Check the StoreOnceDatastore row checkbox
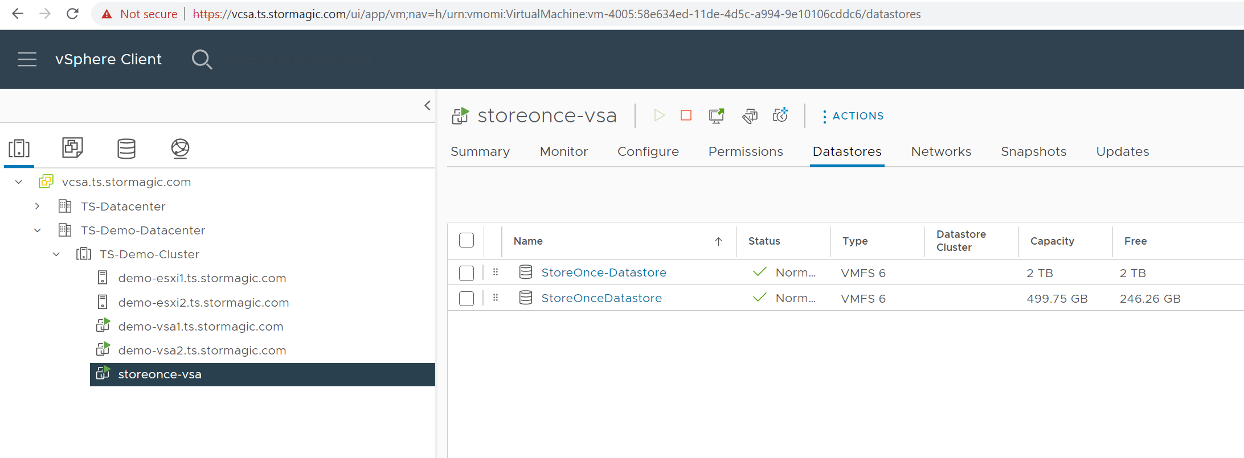Viewport: 1244px width, 458px height. pyautogui.click(x=466, y=299)
